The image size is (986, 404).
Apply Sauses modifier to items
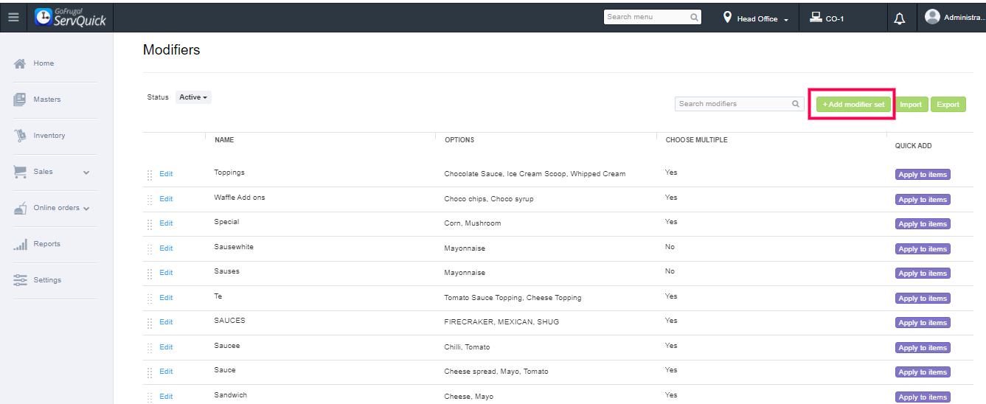[x=923, y=274]
